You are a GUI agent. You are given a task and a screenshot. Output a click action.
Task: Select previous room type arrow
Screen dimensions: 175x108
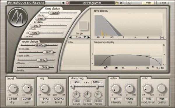70,37
